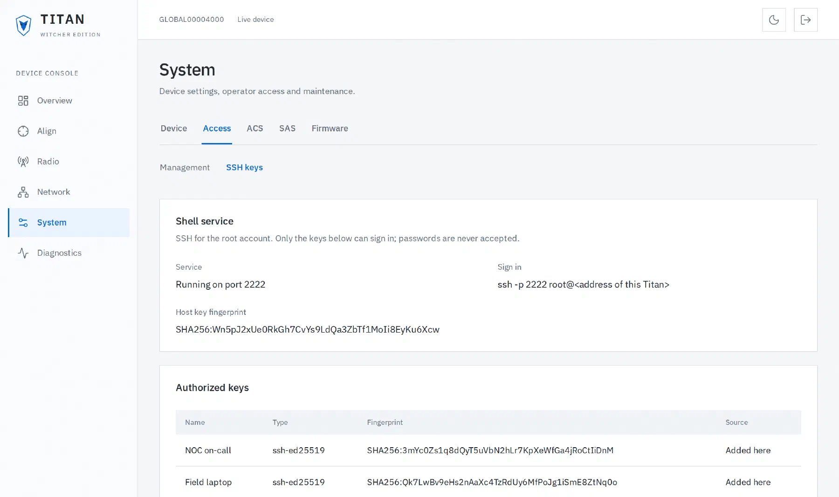Click the ssh-ed25519 type in Field laptop row

click(299, 483)
